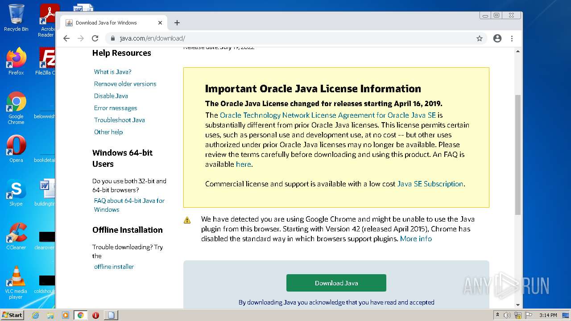Open the Troubleshoot Java link
Viewport: 571px width, 321px height.
coord(119,120)
